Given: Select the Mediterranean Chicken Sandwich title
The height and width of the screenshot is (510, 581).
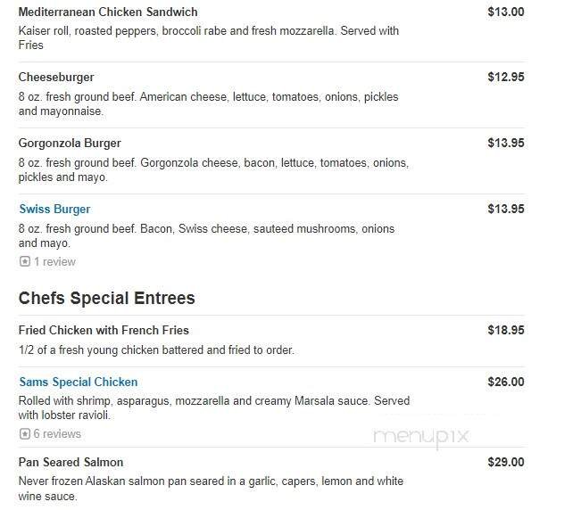Looking at the screenshot, I should pos(108,12).
